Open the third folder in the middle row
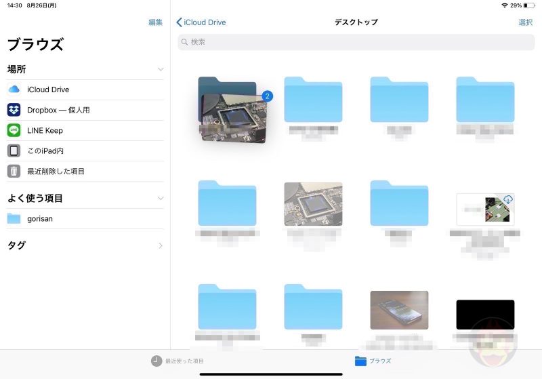Screen dimensions: 542x379 click(x=399, y=203)
